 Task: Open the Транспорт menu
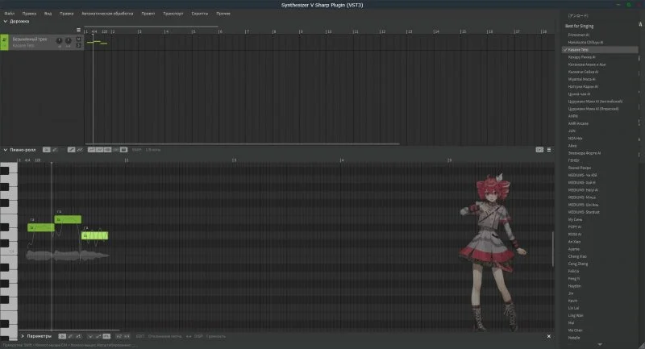173,14
